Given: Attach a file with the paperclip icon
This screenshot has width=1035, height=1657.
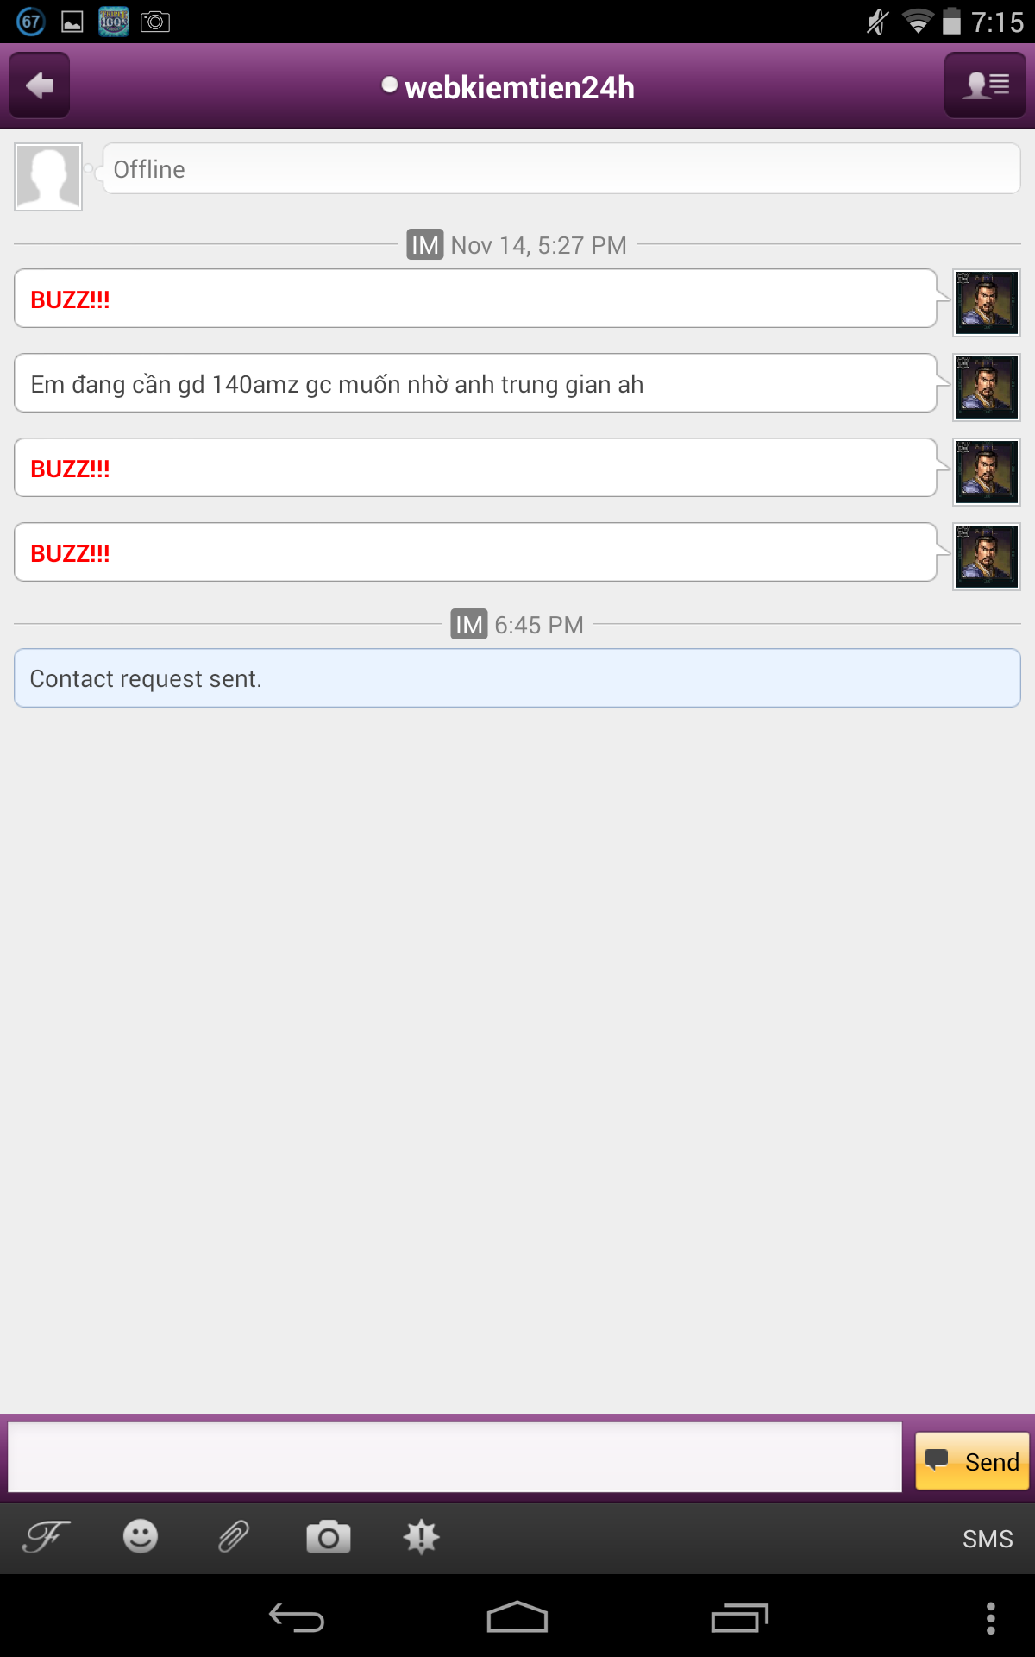Looking at the screenshot, I should [x=234, y=1537].
